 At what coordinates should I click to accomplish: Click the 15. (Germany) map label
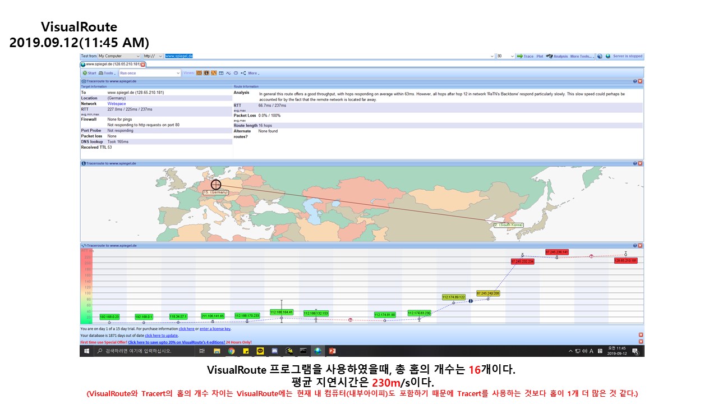[215, 192]
